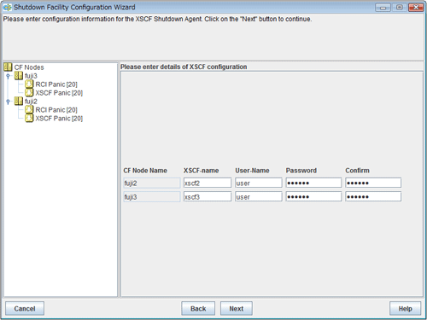This screenshot has height=320, width=427.
Task: Select the fuji3 node icon in tree
Action: click(x=19, y=76)
